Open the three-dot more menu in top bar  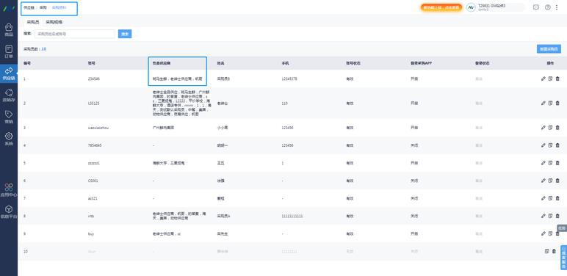point(557,7)
